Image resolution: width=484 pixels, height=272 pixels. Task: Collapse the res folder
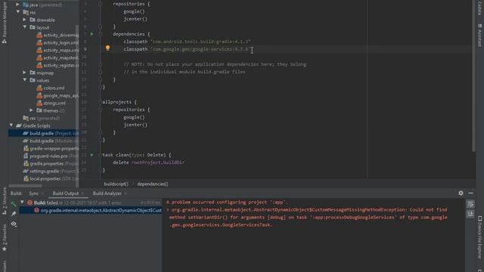[x=17, y=12]
